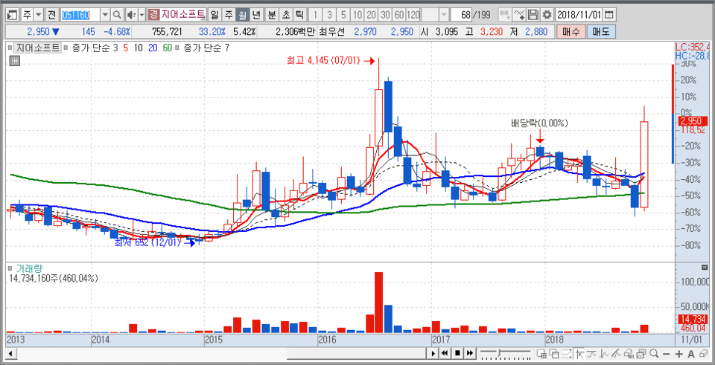Open the sound options dropdown arrow
The width and height of the screenshot is (715, 365).
click(141, 15)
